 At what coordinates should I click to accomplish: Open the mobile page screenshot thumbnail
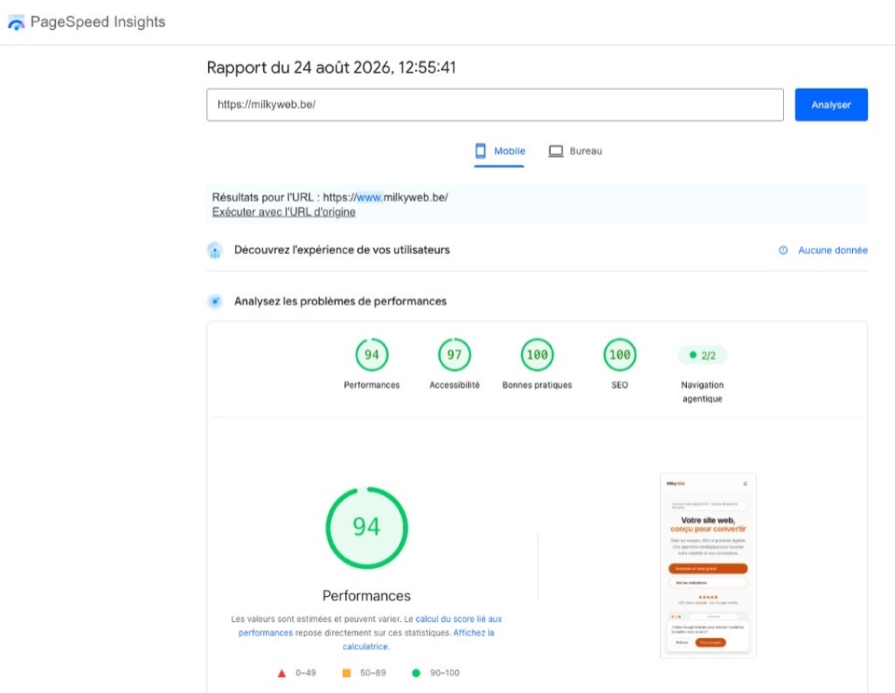tap(709, 566)
